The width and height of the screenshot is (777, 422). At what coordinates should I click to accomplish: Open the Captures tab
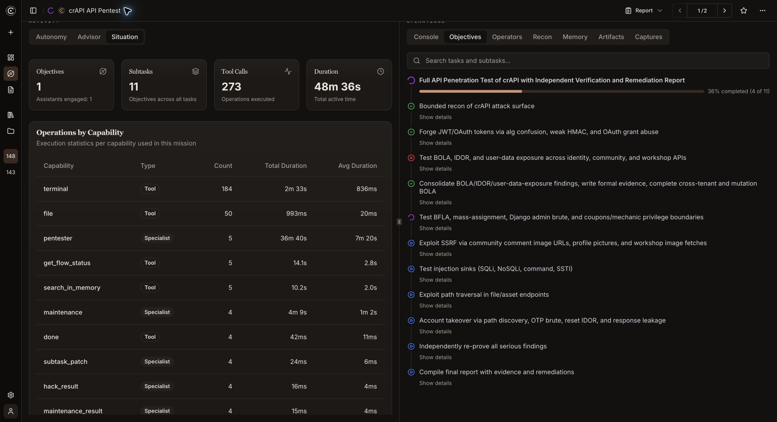(x=648, y=37)
